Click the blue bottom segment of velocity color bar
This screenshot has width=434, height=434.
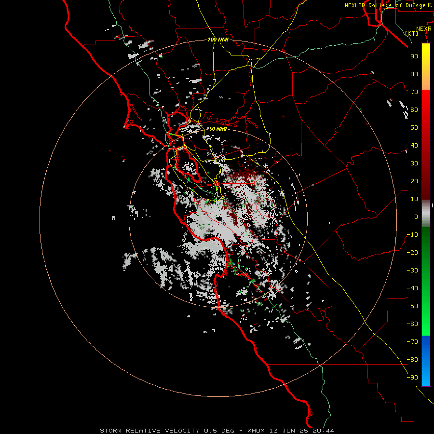[426, 360]
